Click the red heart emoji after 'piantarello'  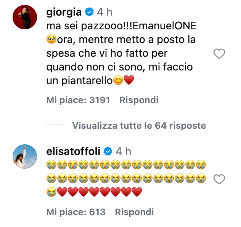tap(129, 81)
